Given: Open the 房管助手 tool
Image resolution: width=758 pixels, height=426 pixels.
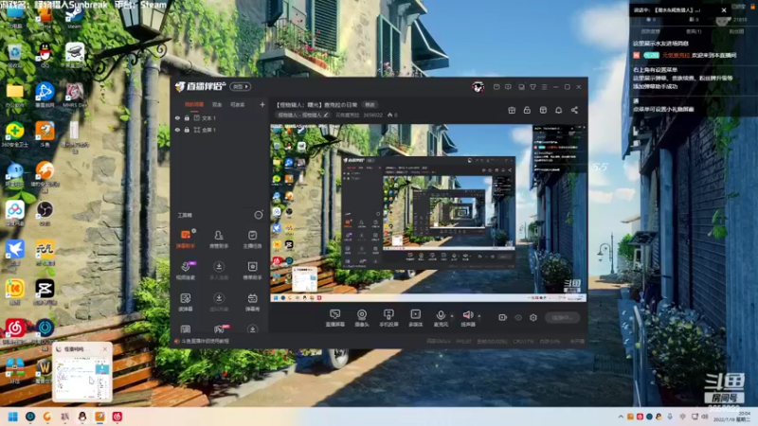Looking at the screenshot, I should click(x=219, y=239).
